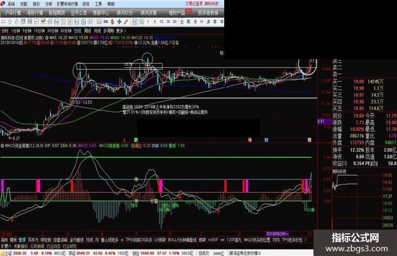Open the 功能 menu
This screenshot has width=397, height=256.
(24, 4)
